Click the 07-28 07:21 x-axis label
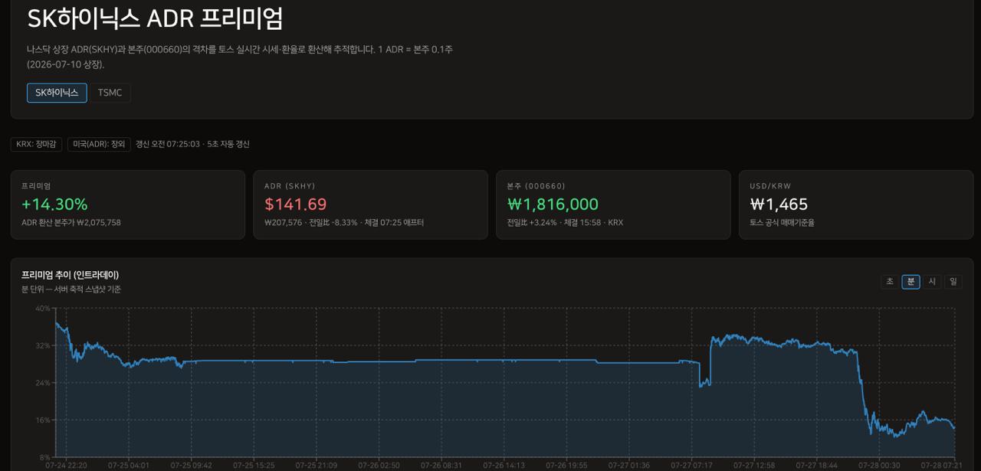Viewport: 981px width, 471px height. coord(942,465)
